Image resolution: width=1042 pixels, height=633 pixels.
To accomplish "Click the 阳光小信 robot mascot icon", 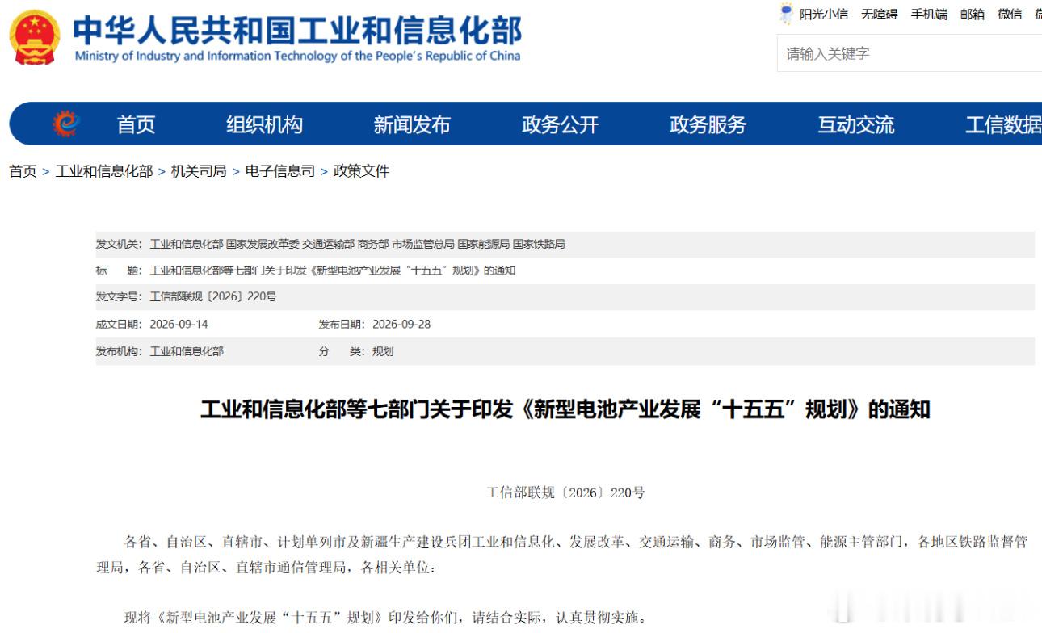I will pyautogui.click(x=786, y=14).
